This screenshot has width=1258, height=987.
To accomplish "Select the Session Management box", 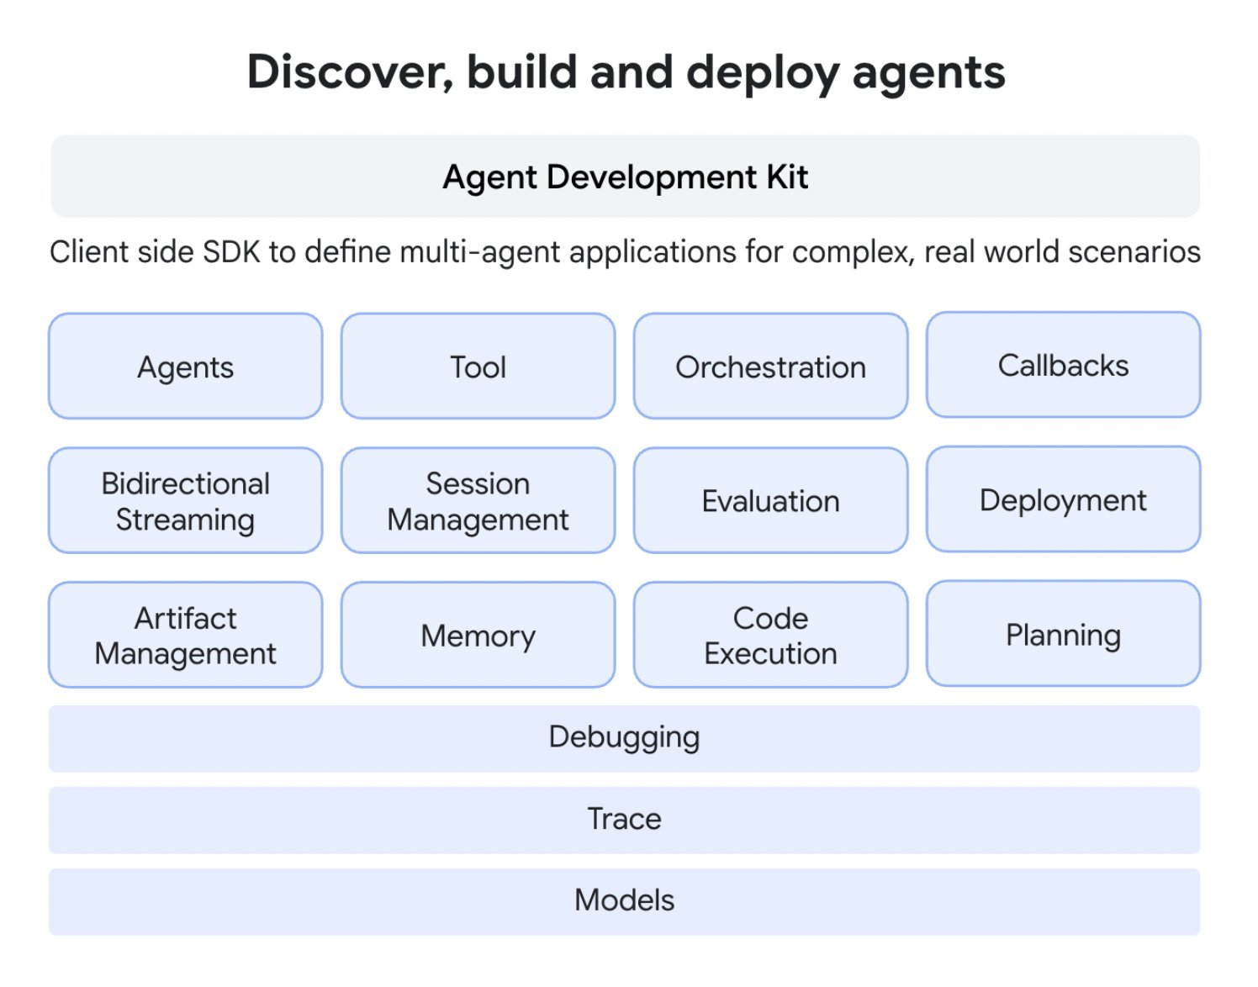I will pyautogui.click(x=478, y=501).
